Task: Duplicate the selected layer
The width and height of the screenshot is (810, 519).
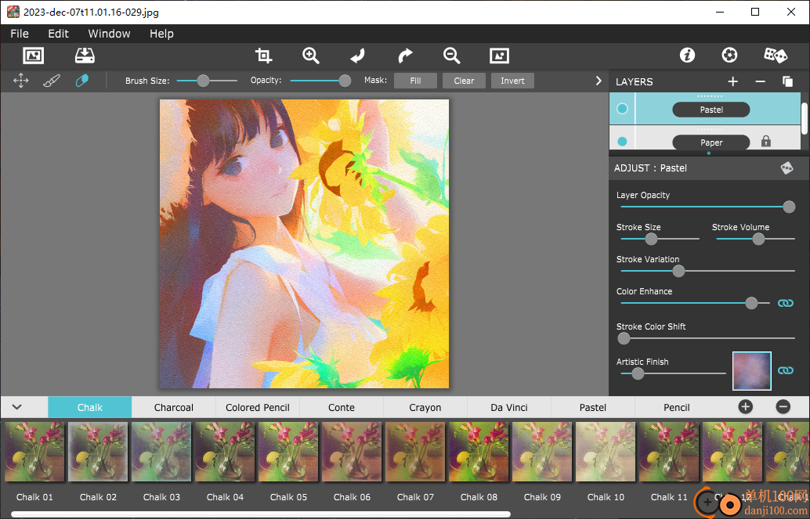Action: tap(787, 81)
